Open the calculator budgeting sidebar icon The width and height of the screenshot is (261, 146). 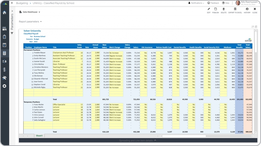(x=4, y=53)
